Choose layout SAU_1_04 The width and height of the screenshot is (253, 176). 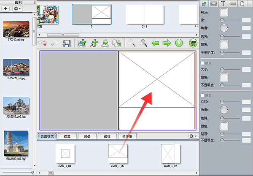[x=65, y=154]
